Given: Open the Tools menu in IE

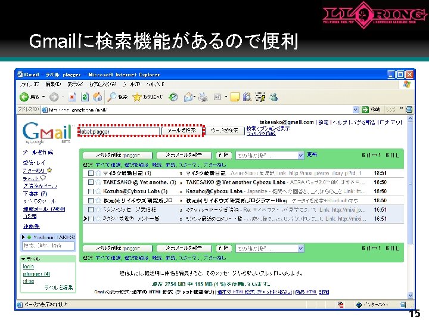Looking at the screenshot, I should coord(132,84).
